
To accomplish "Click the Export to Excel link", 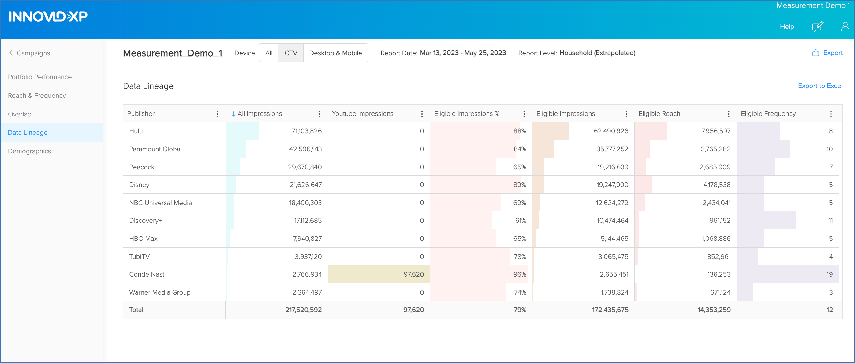I will [820, 86].
